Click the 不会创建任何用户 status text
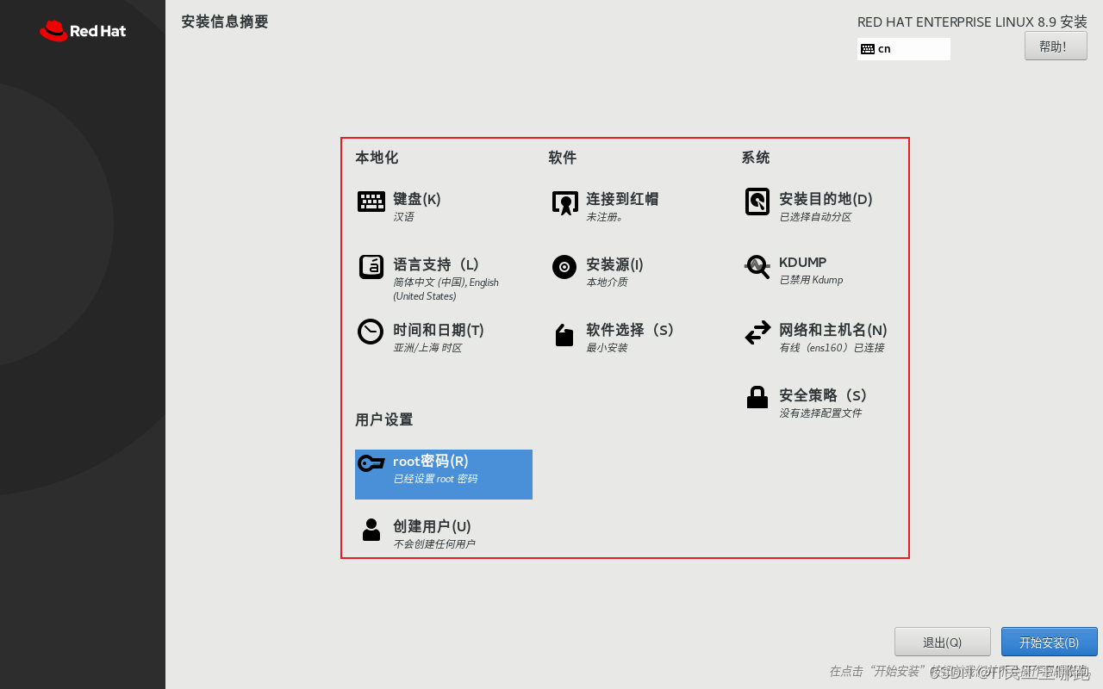Screen dimensions: 1103x689 coord(434,544)
